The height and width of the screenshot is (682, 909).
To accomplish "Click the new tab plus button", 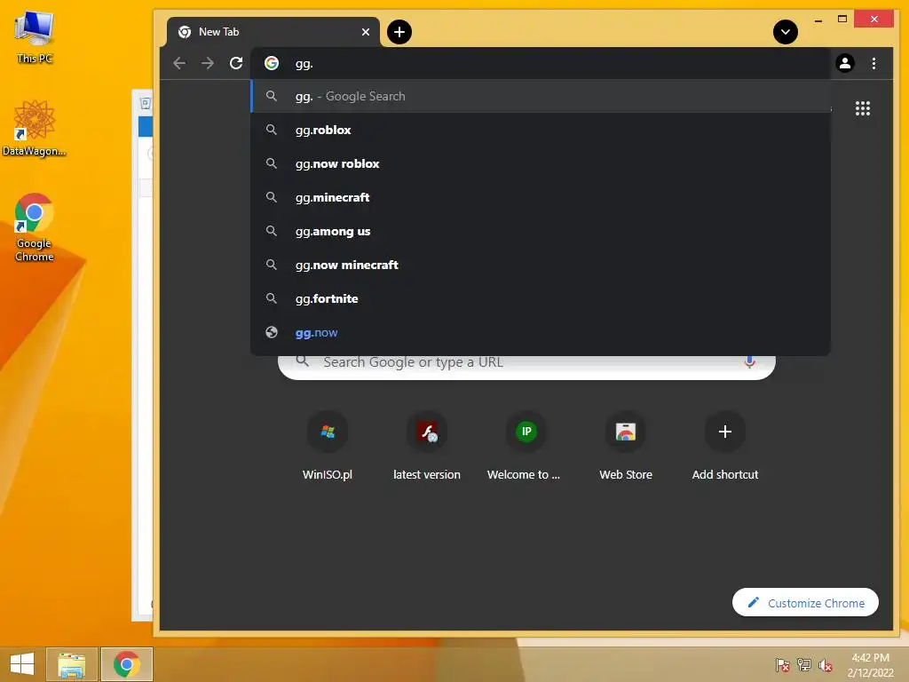I will click(399, 32).
